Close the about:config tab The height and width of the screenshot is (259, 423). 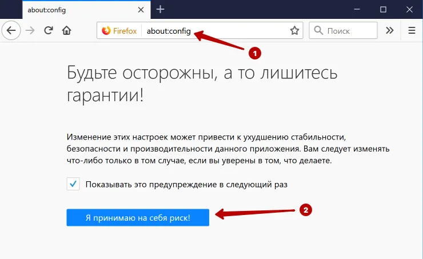141,10
